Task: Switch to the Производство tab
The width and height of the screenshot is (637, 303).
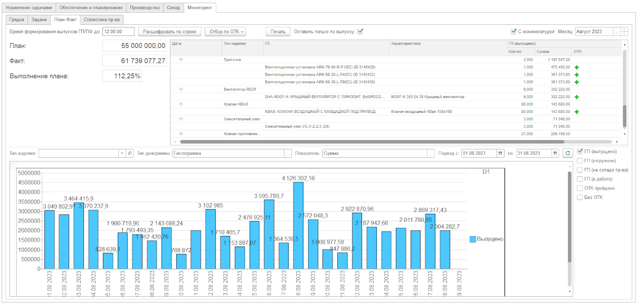Action: pyautogui.click(x=145, y=8)
